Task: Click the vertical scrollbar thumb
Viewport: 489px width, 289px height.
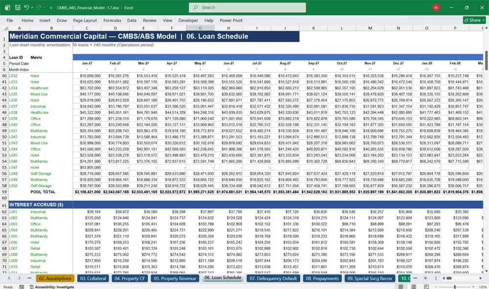Action: pyautogui.click(x=486, y=61)
